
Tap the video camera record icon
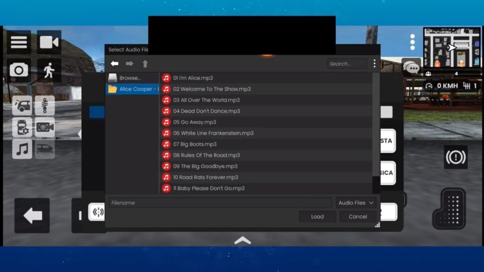tap(49, 42)
